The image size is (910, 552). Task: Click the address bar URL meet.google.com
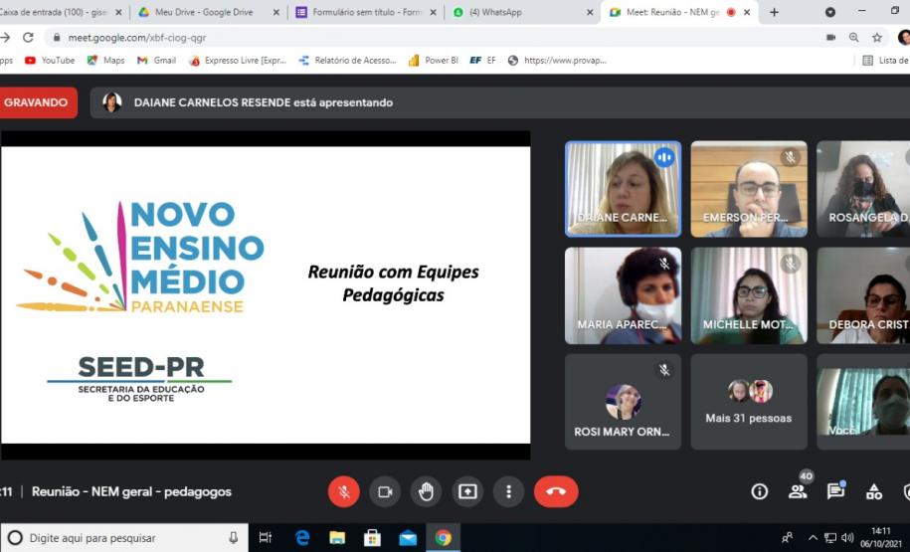point(137,38)
